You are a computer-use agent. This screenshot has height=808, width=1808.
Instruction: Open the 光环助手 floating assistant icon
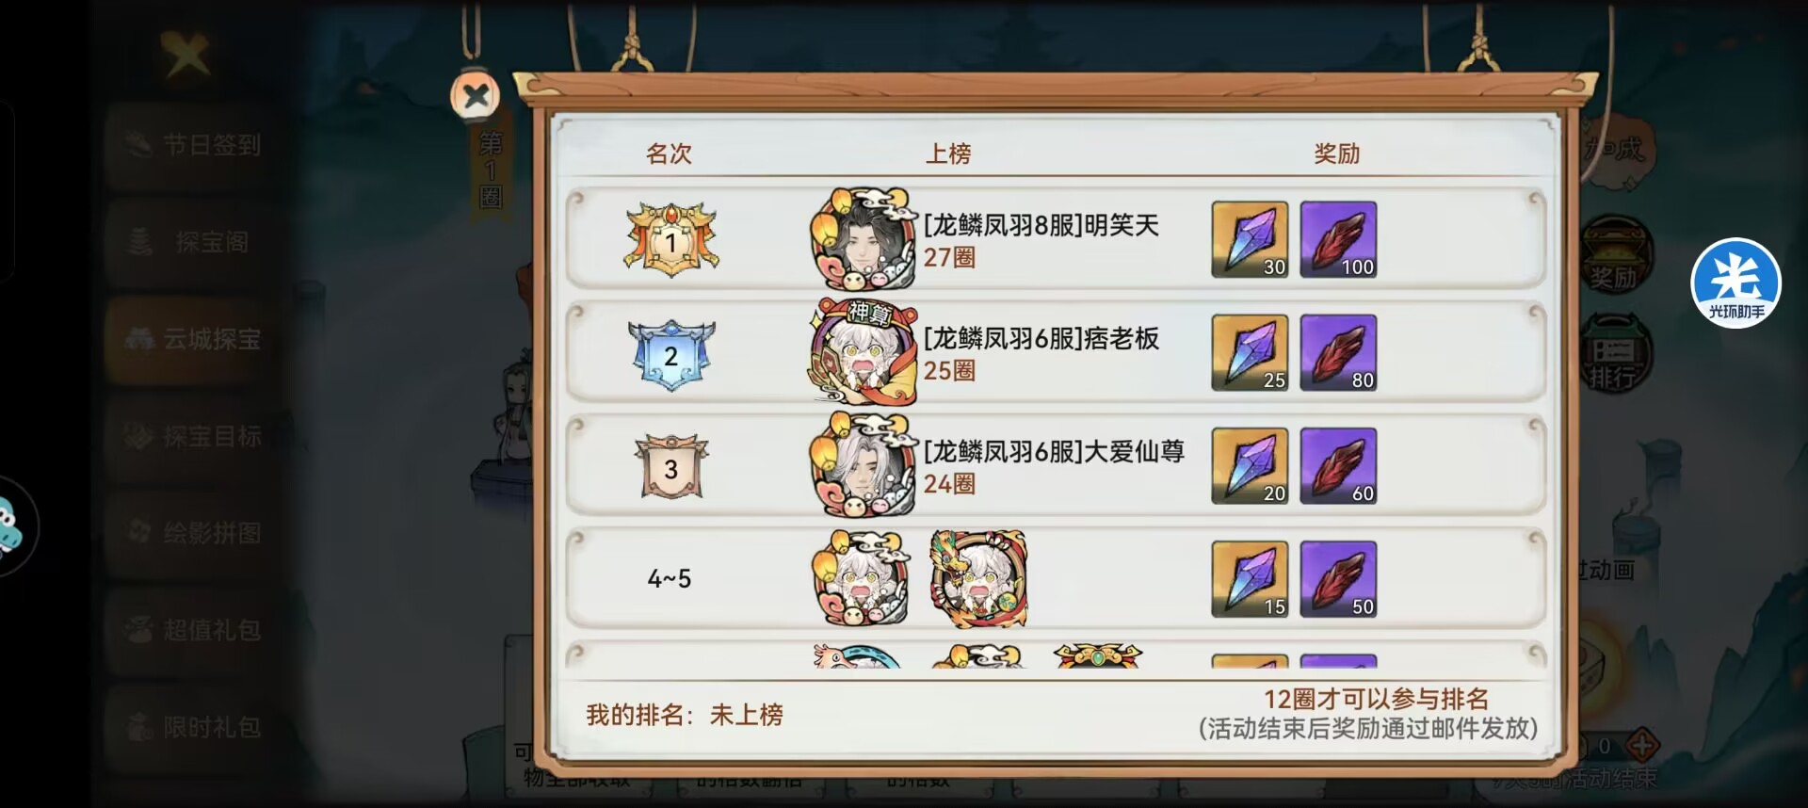(x=1735, y=283)
